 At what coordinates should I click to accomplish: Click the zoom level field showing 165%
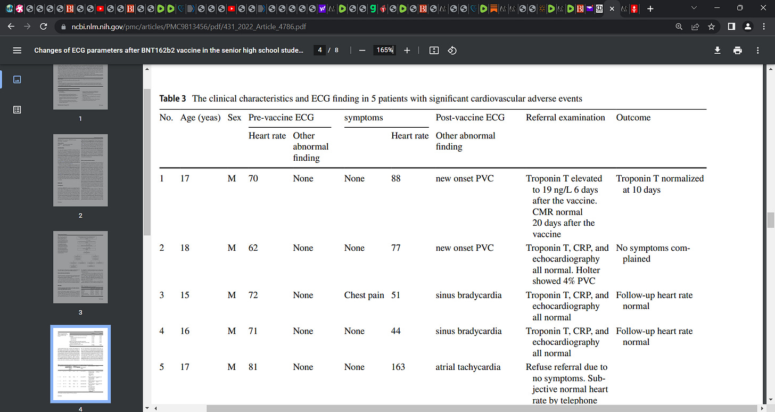[384, 50]
